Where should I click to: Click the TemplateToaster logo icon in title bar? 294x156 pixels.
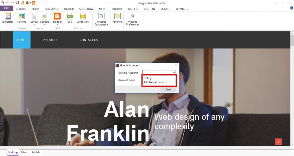(x=3, y=3)
